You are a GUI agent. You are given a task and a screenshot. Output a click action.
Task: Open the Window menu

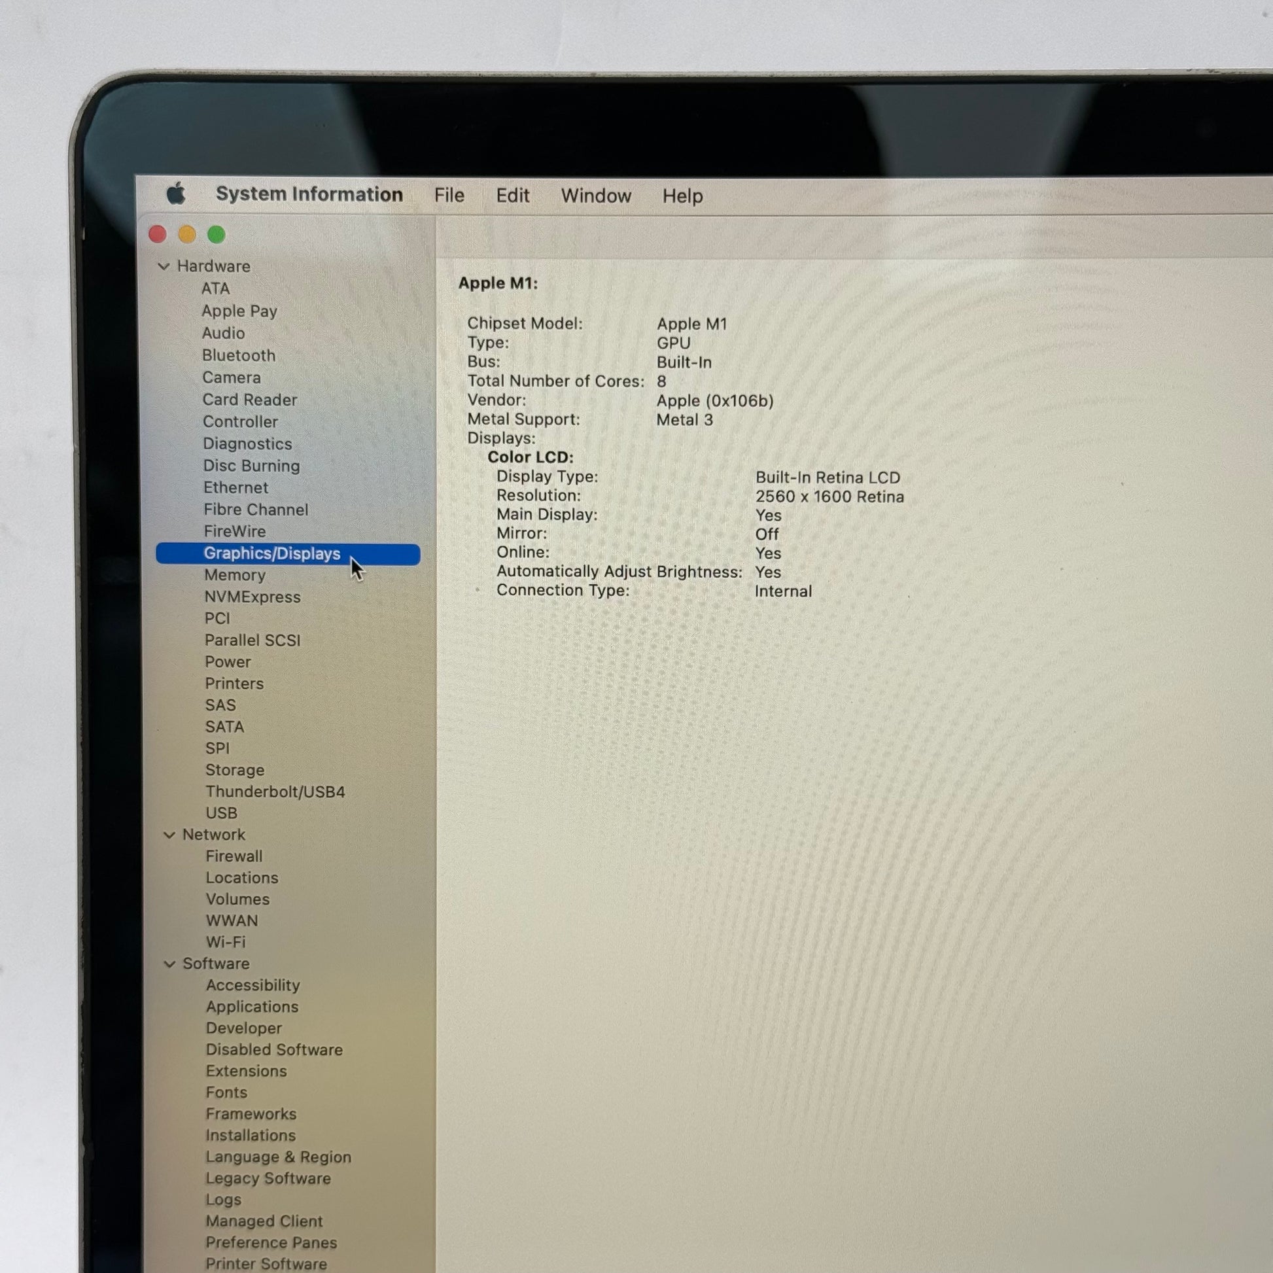tap(597, 196)
